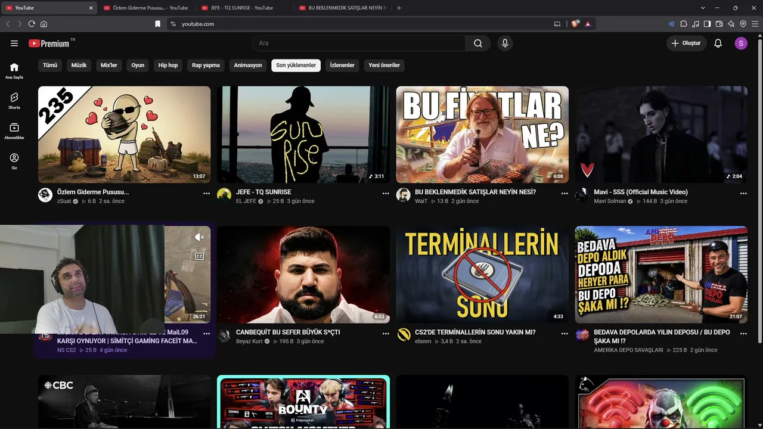Open EL JEFE channel avatar

click(x=224, y=195)
